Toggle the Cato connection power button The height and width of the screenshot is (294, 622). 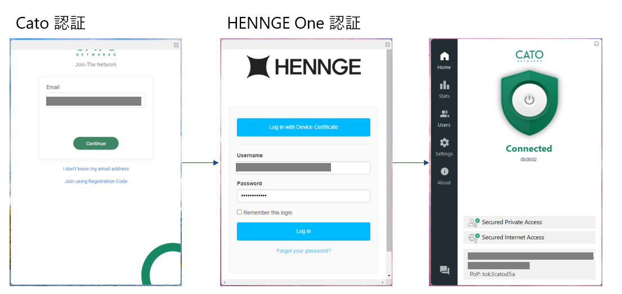pyautogui.click(x=529, y=100)
